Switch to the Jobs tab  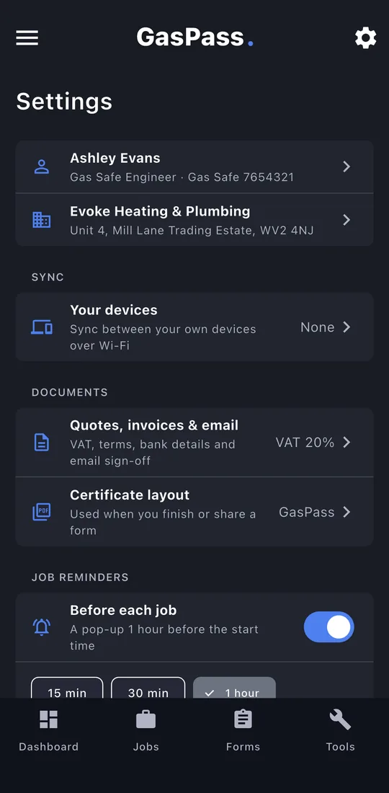[146, 730]
